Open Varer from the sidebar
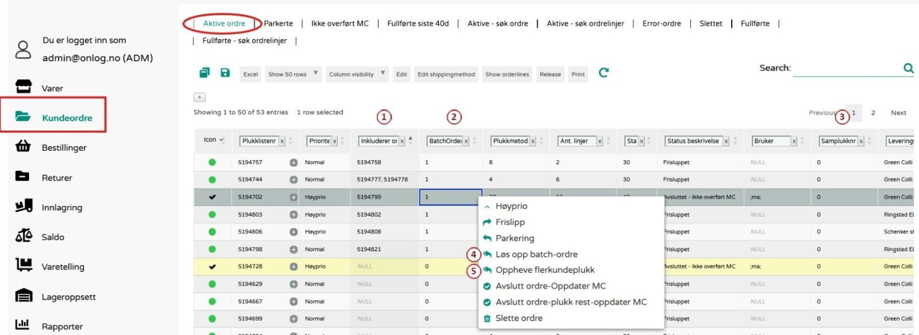Image resolution: width=919 pixels, height=335 pixels. (x=52, y=88)
